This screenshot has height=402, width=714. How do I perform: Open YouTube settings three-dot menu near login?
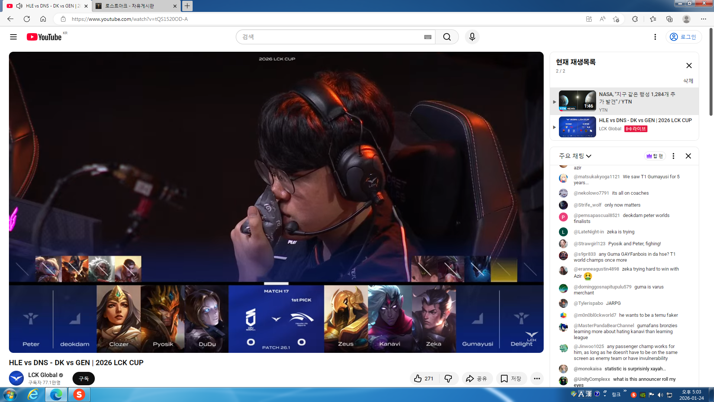click(x=655, y=37)
